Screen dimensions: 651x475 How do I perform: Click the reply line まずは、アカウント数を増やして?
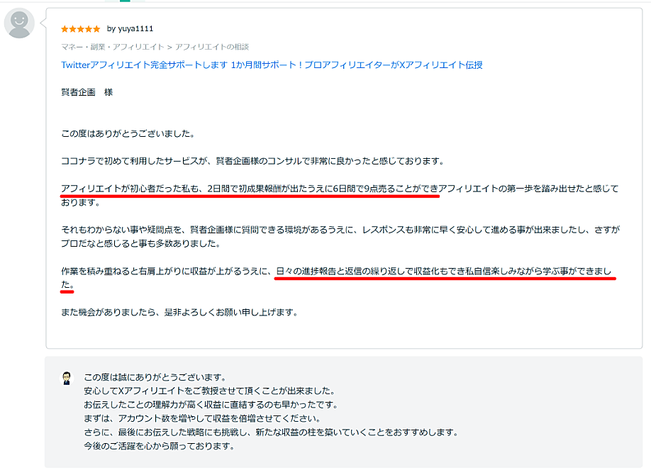[x=203, y=418]
